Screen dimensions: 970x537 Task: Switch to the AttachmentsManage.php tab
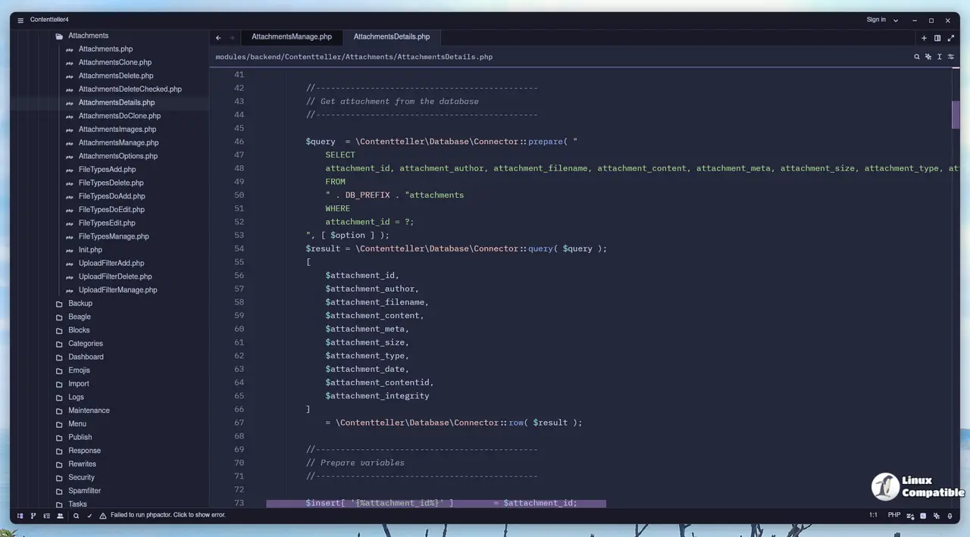coord(291,37)
